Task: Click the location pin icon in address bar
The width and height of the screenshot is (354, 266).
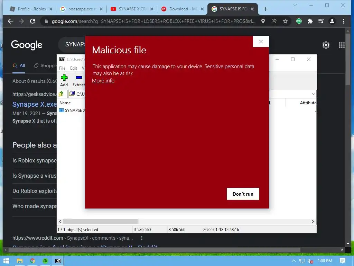Action: pyautogui.click(x=263, y=21)
